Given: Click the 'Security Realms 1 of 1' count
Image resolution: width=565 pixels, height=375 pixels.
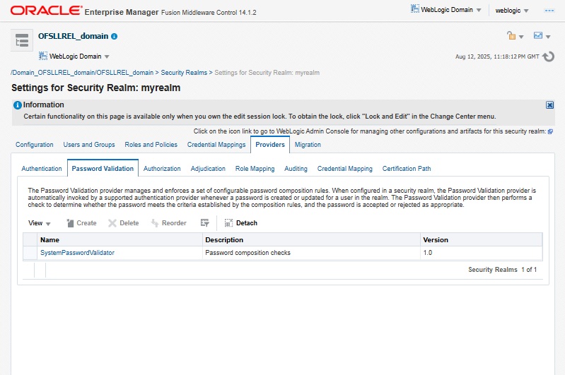Looking at the screenshot, I should click(502, 270).
